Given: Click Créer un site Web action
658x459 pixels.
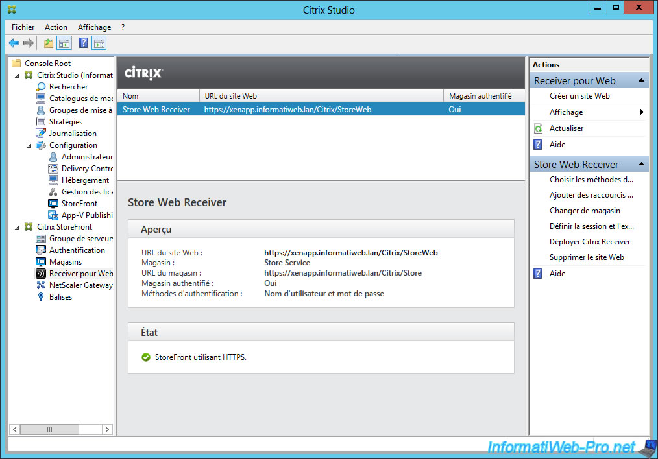Looking at the screenshot, I should (x=579, y=96).
